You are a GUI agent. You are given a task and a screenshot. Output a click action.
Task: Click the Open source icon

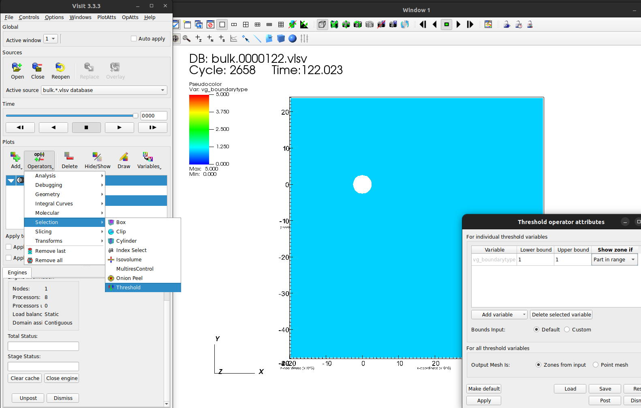pyautogui.click(x=17, y=67)
